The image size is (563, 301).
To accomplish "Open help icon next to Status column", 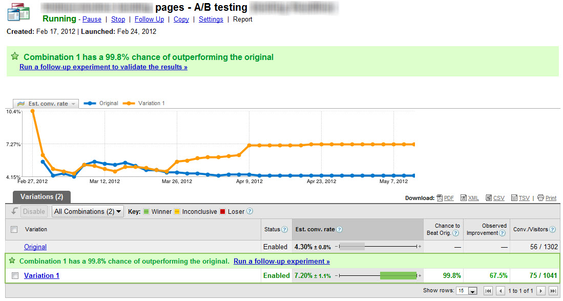I will tap(285, 230).
